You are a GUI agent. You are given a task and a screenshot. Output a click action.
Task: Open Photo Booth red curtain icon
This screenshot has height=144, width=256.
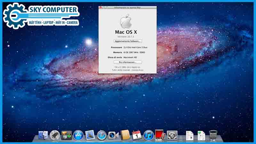point(160,135)
